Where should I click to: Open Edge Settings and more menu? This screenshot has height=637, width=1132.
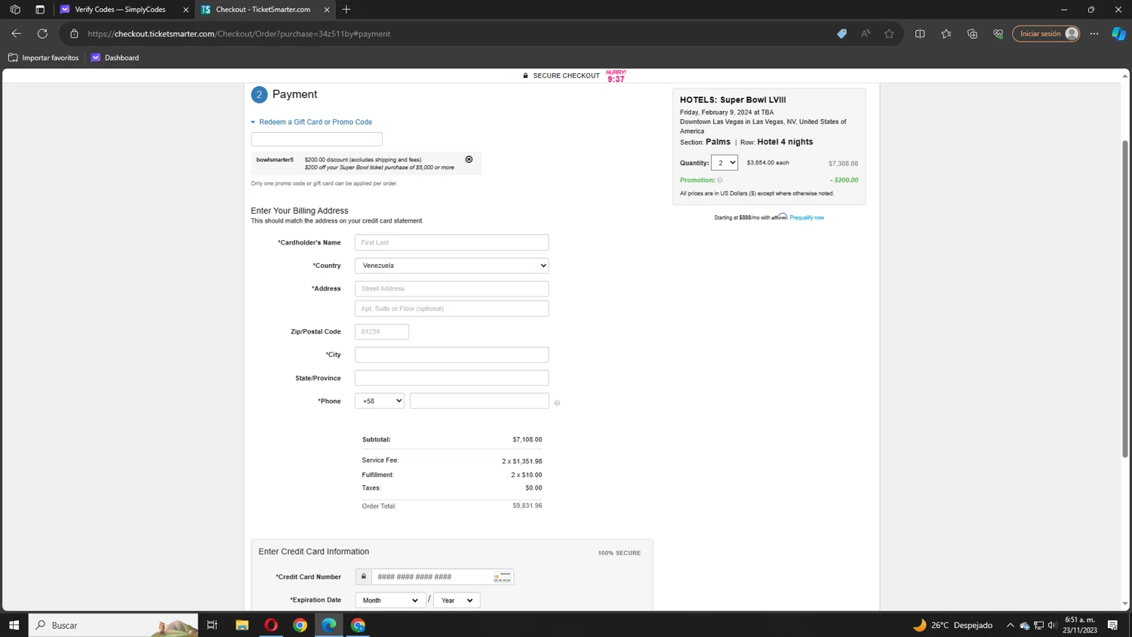1094,34
